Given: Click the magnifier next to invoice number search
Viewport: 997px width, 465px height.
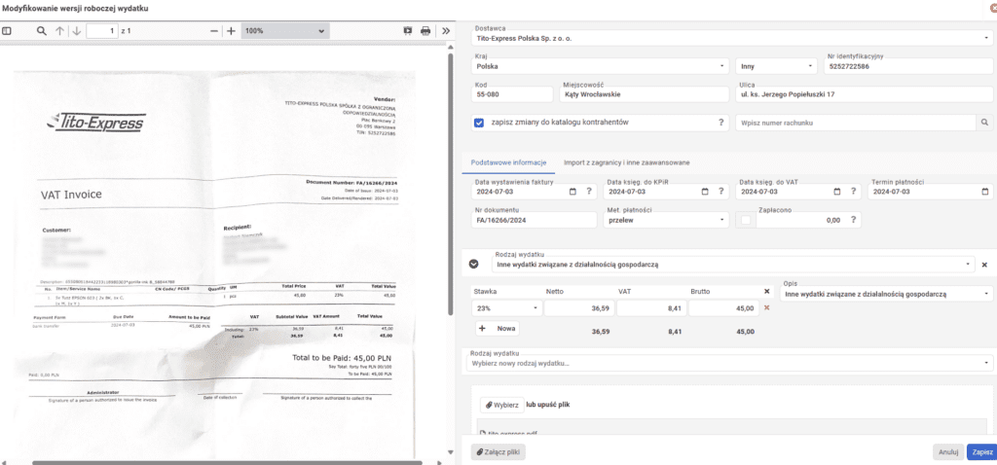Looking at the screenshot, I should [984, 124].
